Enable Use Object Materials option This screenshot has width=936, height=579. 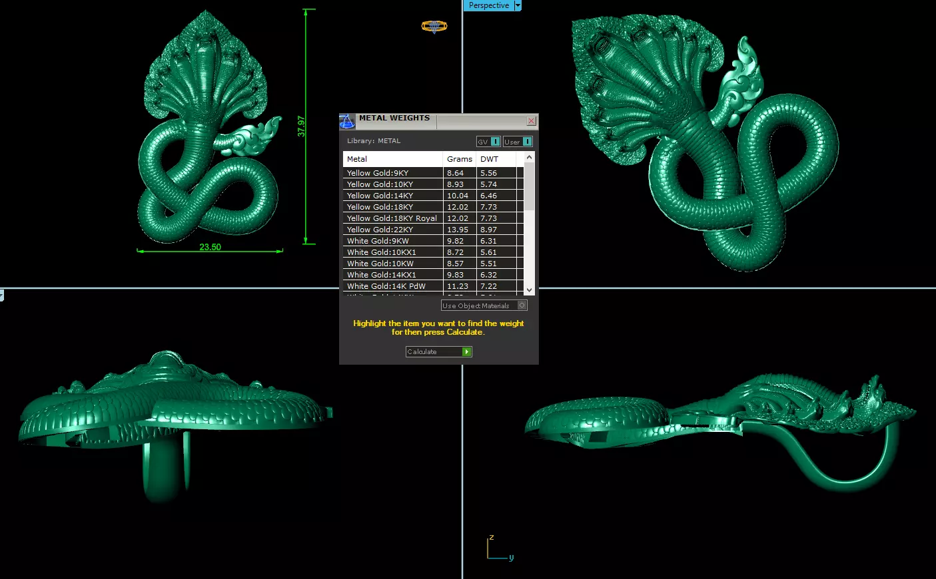point(484,305)
